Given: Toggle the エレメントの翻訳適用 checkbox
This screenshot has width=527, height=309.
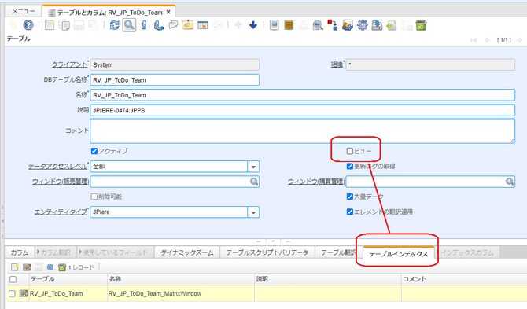Looking at the screenshot, I should tap(350, 212).
